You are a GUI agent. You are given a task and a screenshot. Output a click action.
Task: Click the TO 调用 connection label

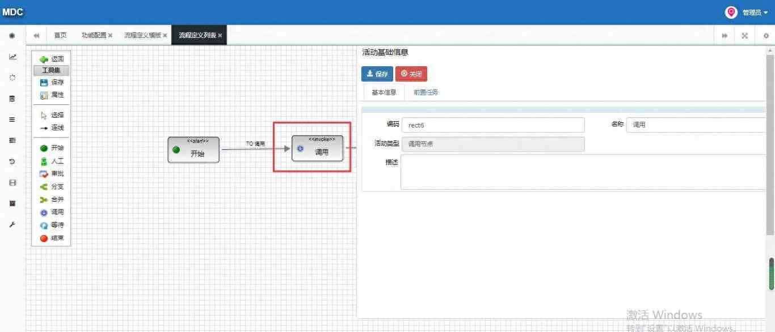click(255, 144)
